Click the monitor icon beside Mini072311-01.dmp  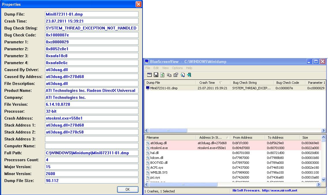[x=148, y=88]
